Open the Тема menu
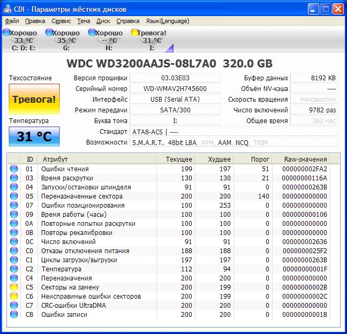The width and height of the screenshot is (347, 334). coord(84,21)
